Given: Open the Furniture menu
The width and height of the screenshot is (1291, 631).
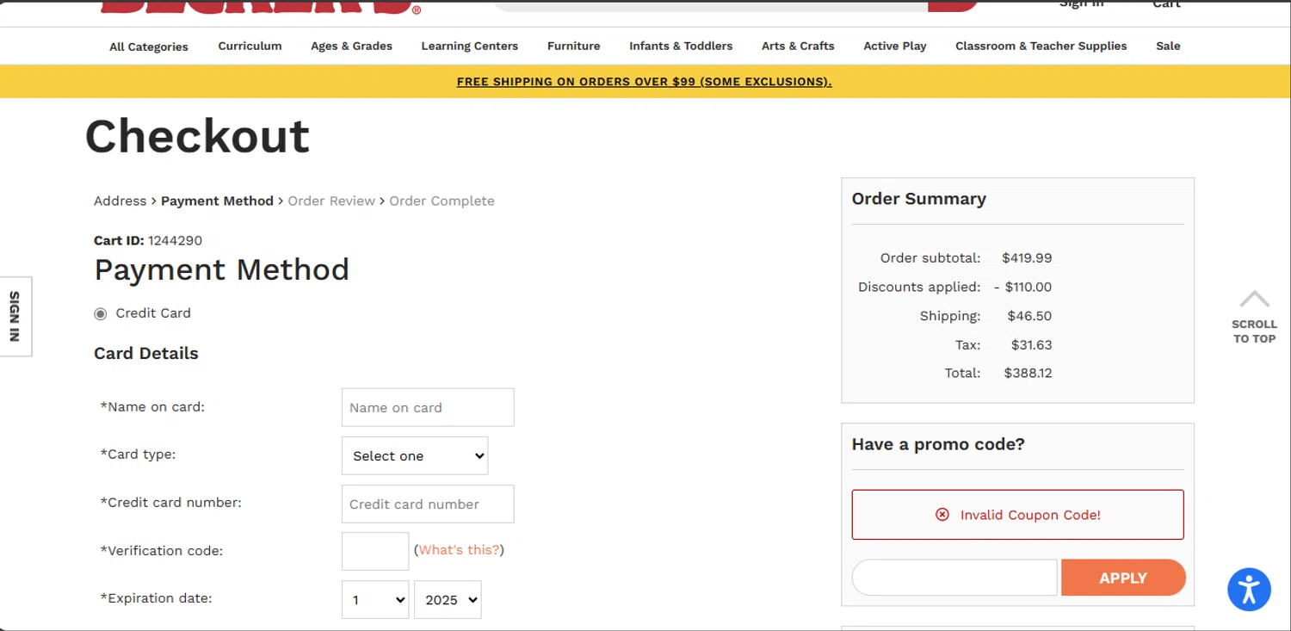Looking at the screenshot, I should (x=573, y=46).
